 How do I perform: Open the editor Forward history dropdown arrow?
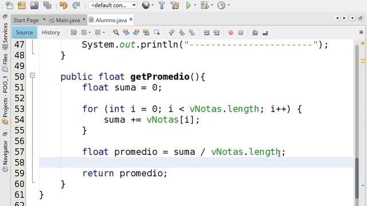click(103, 33)
